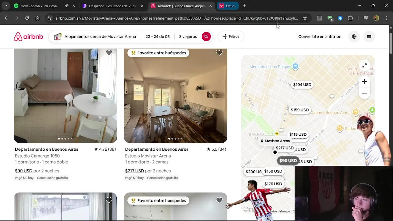The height and width of the screenshot is (221, 393).
Task: Click the Movistar Arena map pin label
Action: coord(275,141)
